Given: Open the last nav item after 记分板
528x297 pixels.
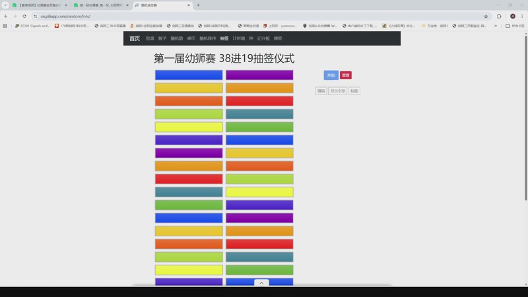Looking at the screenshot, I should click(278, 38).
